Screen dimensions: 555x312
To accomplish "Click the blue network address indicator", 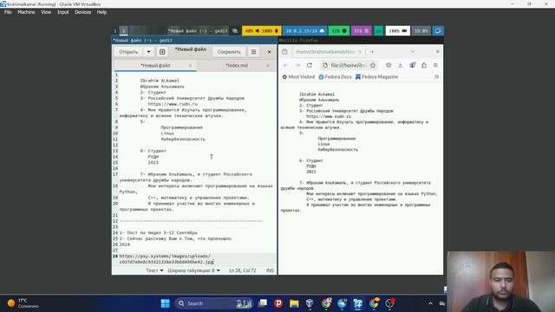I will coord(304,31).
